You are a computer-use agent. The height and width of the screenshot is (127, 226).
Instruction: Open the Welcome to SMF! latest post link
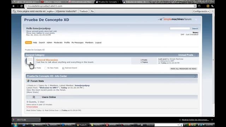pyautogui.click(x=49, y=88)
